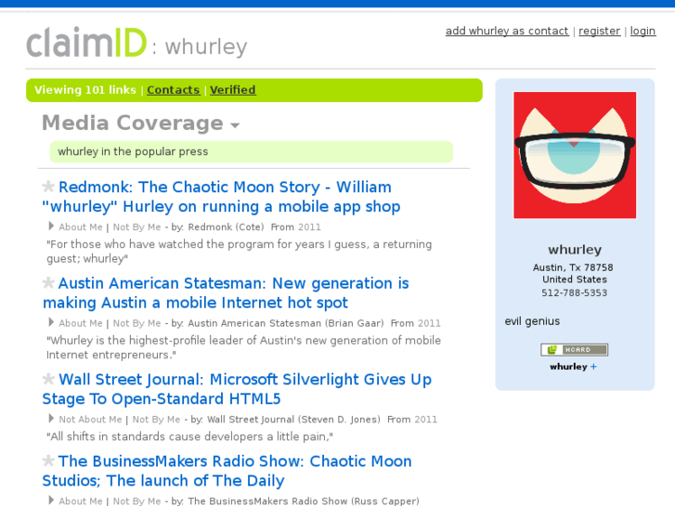Open the whurley avatar image
The height and width of the screenshot is (506, 675).
coord(575,155)
